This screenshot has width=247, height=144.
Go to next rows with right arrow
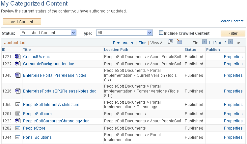click(231, 42)
